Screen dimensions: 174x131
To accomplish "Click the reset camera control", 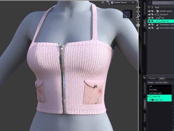I will (x=138, y=25).
